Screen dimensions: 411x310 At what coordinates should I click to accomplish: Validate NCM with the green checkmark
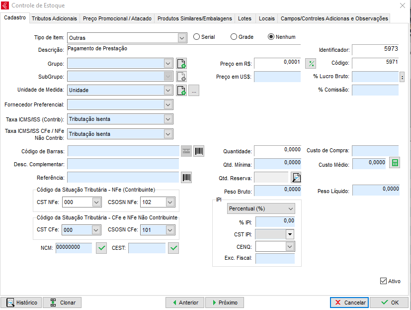click(x=101, y=248)
